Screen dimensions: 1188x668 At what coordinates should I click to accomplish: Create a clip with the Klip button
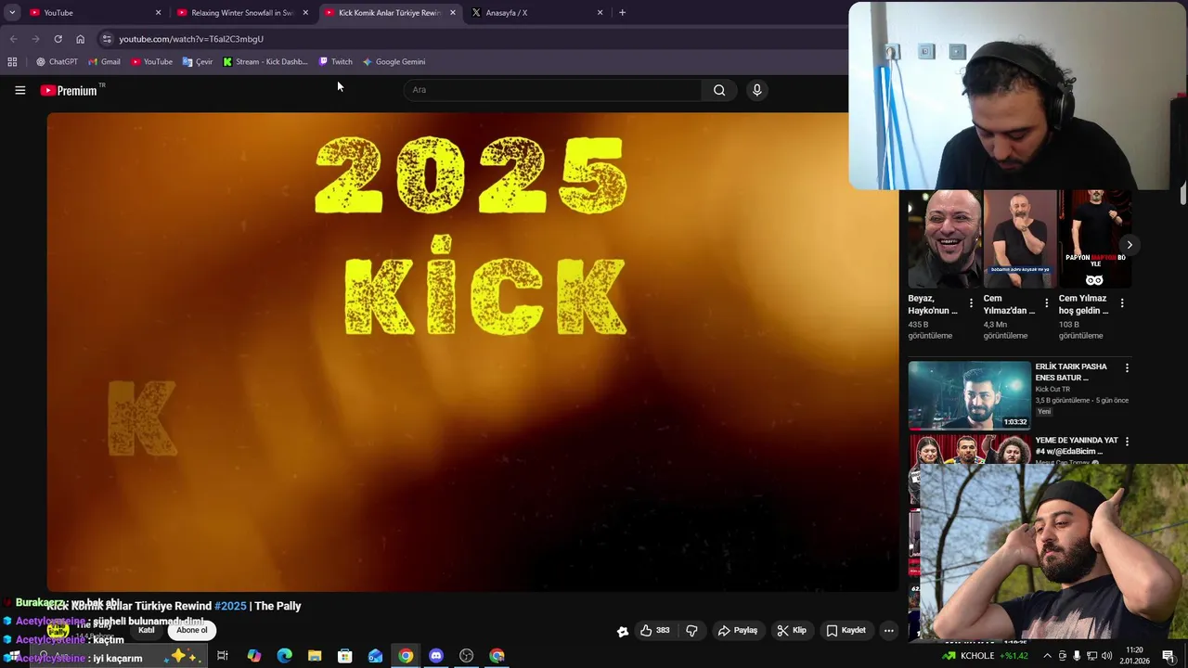tap(792, 630)
